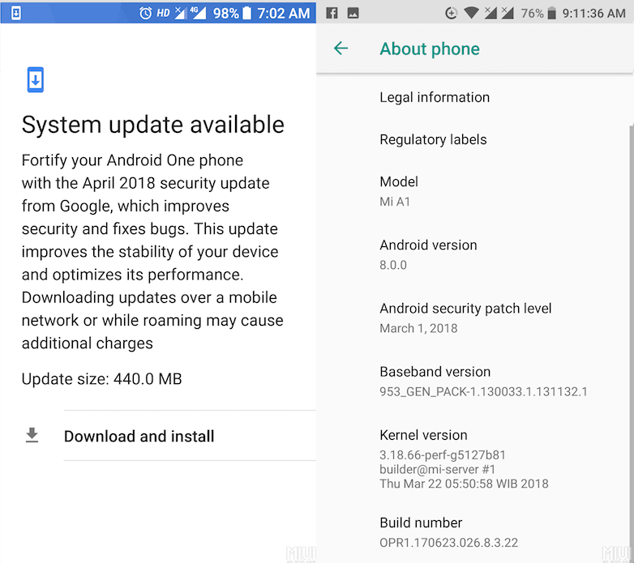Viewport: 634px width, 563px height.
Task: Tap the large blue system update phone icon
Action: [x=35, y=79]
